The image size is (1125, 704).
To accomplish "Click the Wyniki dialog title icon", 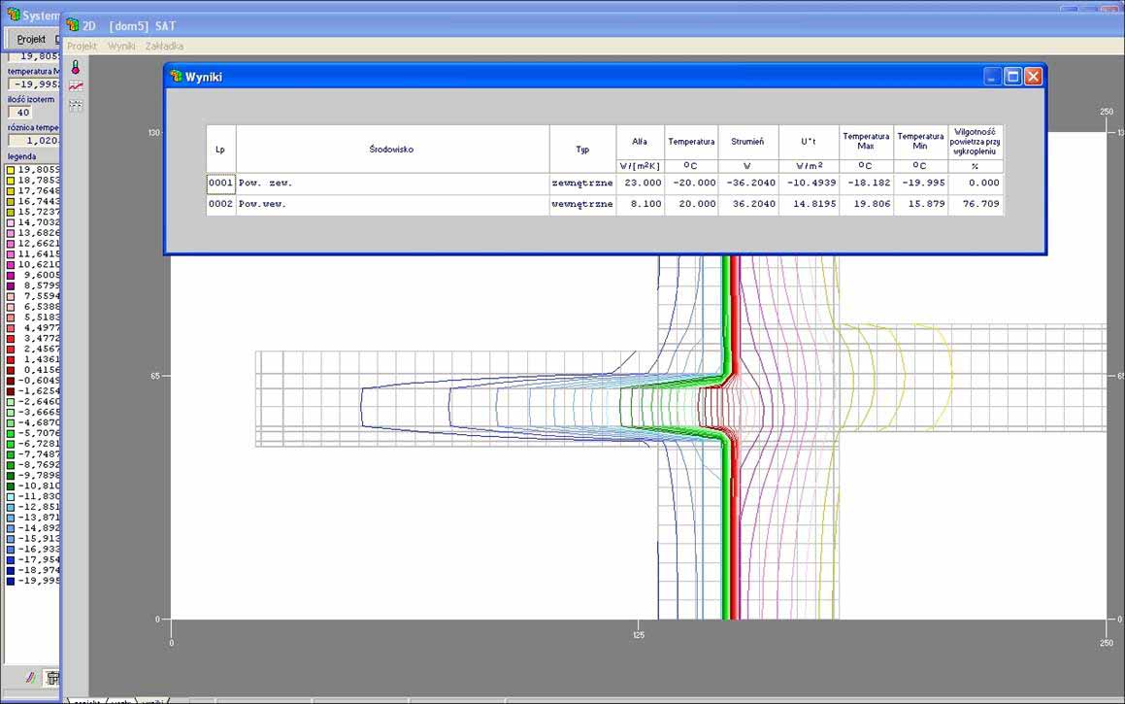I will [x=177, y=76].
